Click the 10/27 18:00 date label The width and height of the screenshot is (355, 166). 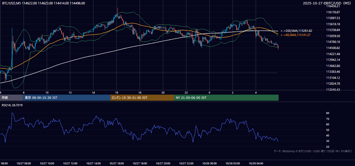pos(140,164)
